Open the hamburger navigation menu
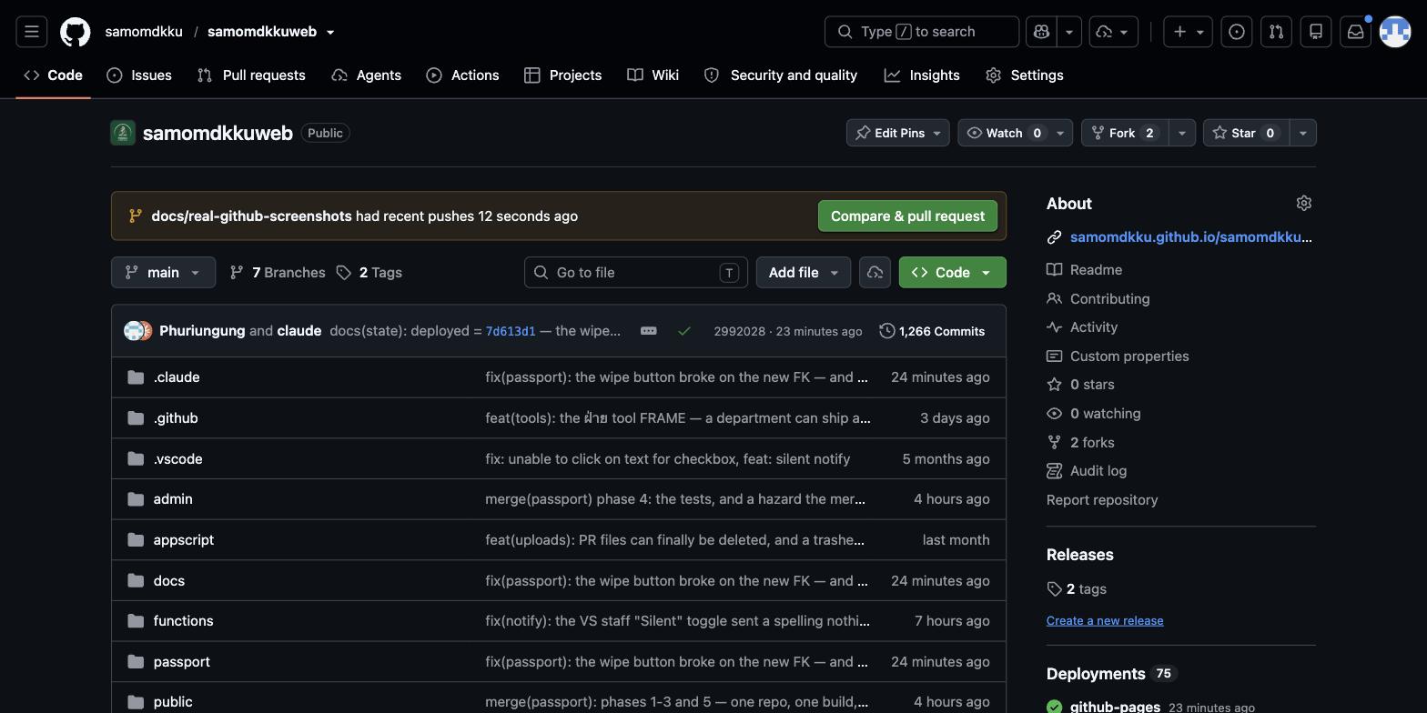The image size is (1427, 713). [31, 32]
